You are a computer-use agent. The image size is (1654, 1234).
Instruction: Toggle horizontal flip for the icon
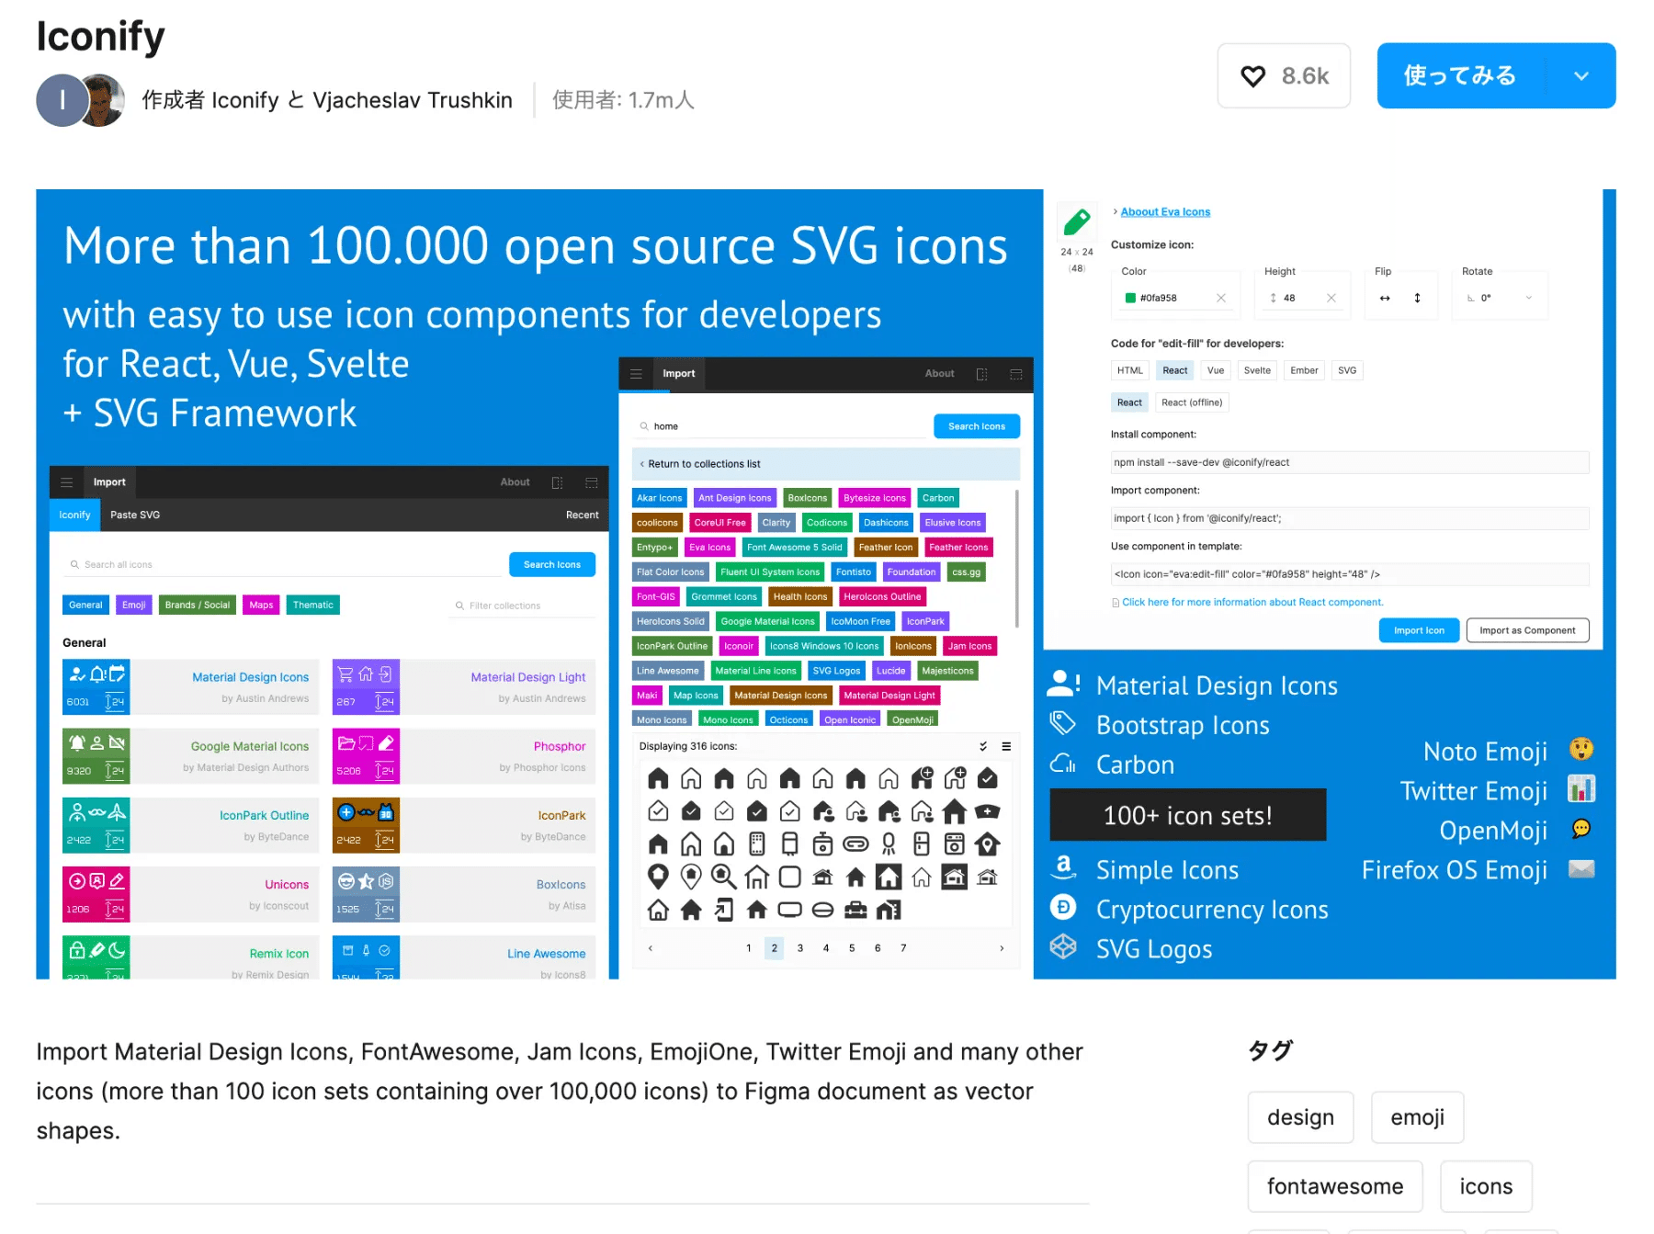point(1385,298)
